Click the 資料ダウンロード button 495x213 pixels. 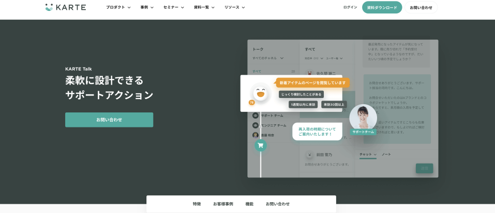[x=382, y=7]
